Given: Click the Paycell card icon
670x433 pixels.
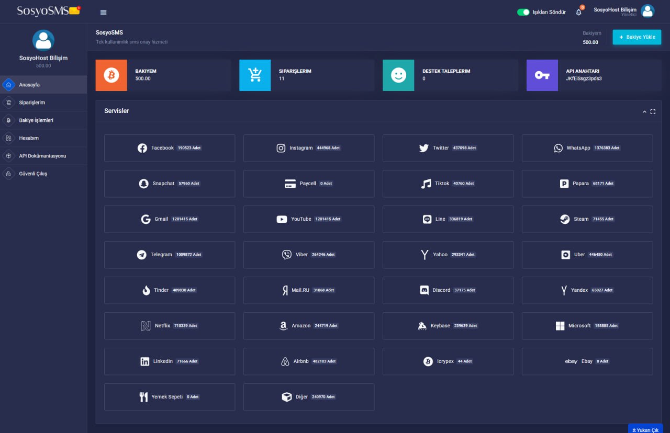Looking at the screenshot, I should tap(290, 184).
